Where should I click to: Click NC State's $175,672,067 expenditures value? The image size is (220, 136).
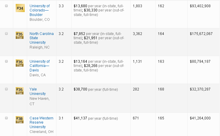click(201, 34)
